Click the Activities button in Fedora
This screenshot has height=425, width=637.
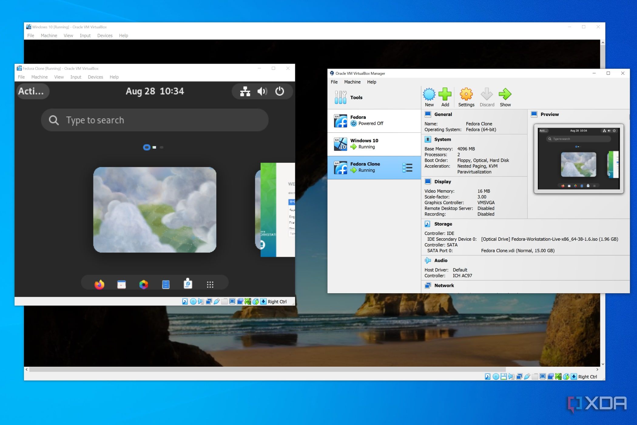click(x=31, y=91)
